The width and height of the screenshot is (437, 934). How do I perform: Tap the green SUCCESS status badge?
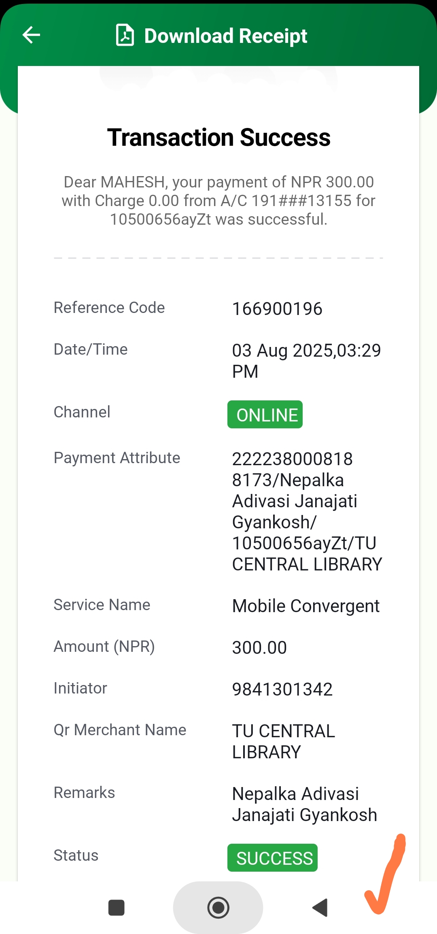[x=272, y=858]
